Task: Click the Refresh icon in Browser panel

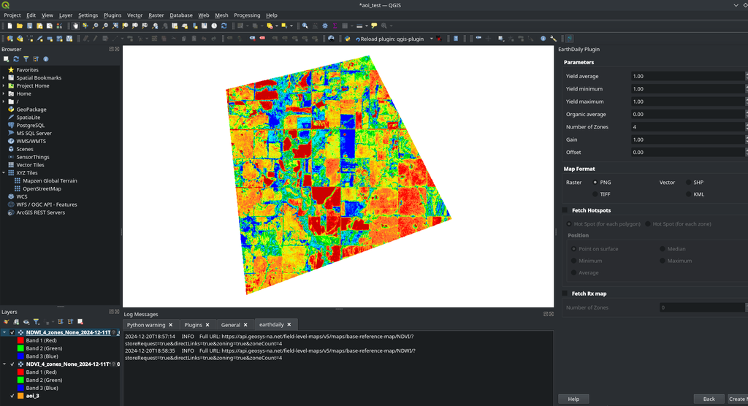Action: [x=16, y=59]
